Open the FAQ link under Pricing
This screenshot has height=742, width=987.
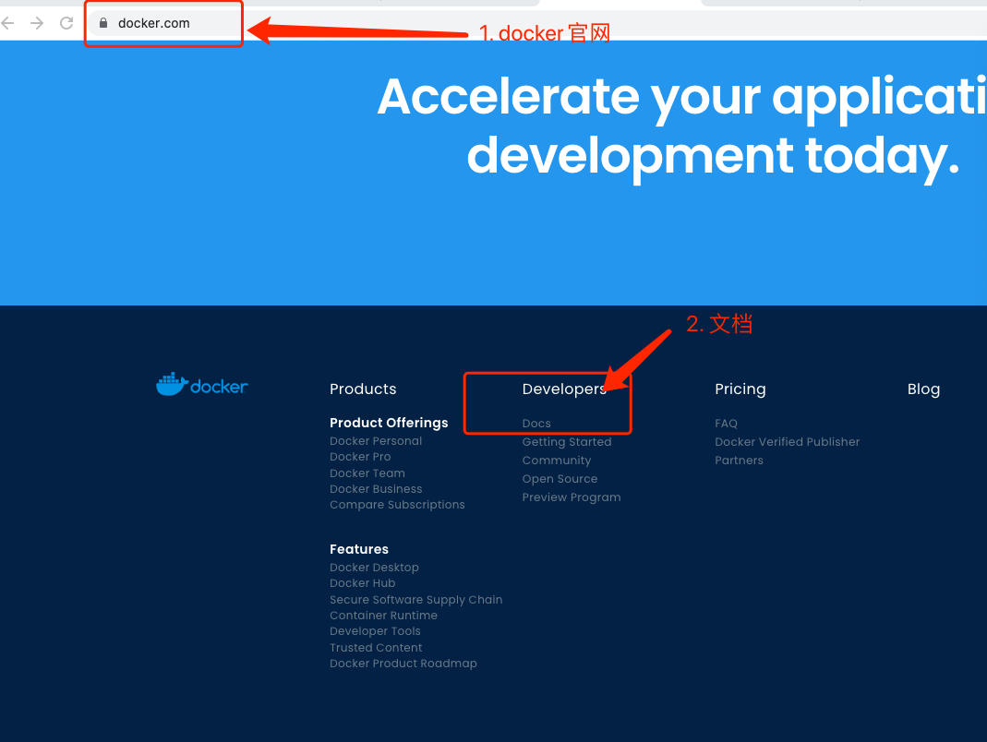click(x=726, y=424)
